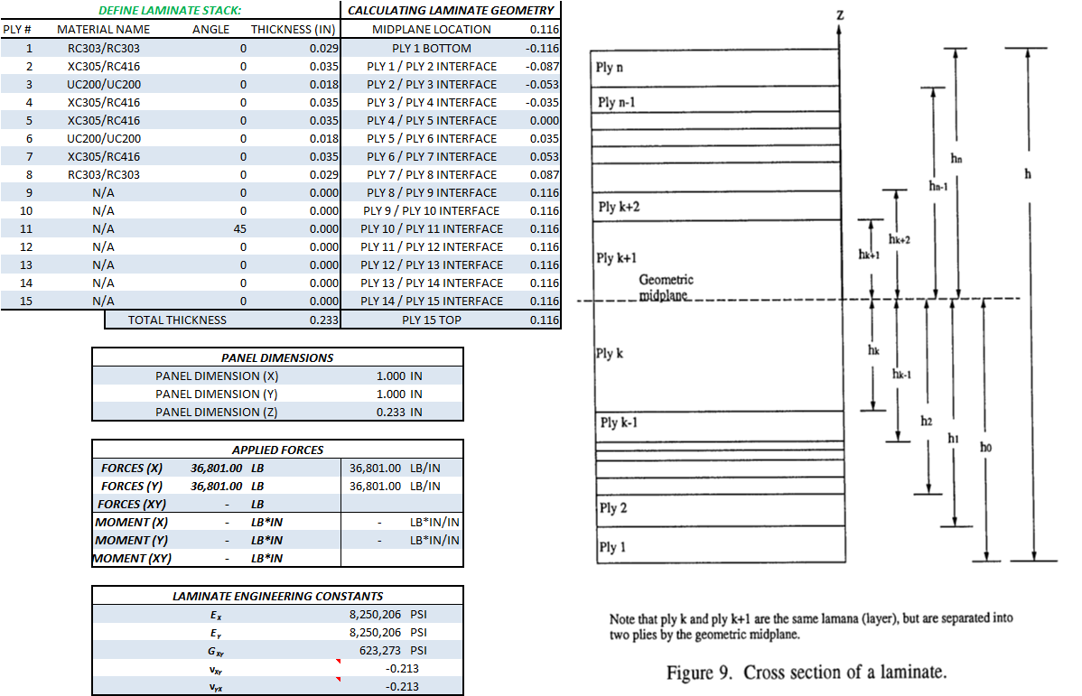Select ply 6 material name UC200/UC200

(103, 138)
